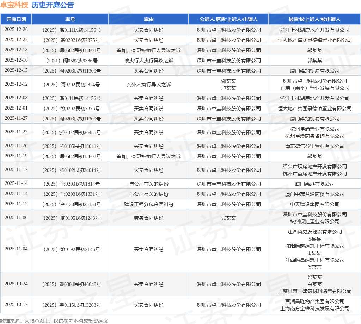The width and height of the screenshot is (361, 324).
Task: Click case number (2025)闽0203民初1814号
Action: click(x=72, y=184)
